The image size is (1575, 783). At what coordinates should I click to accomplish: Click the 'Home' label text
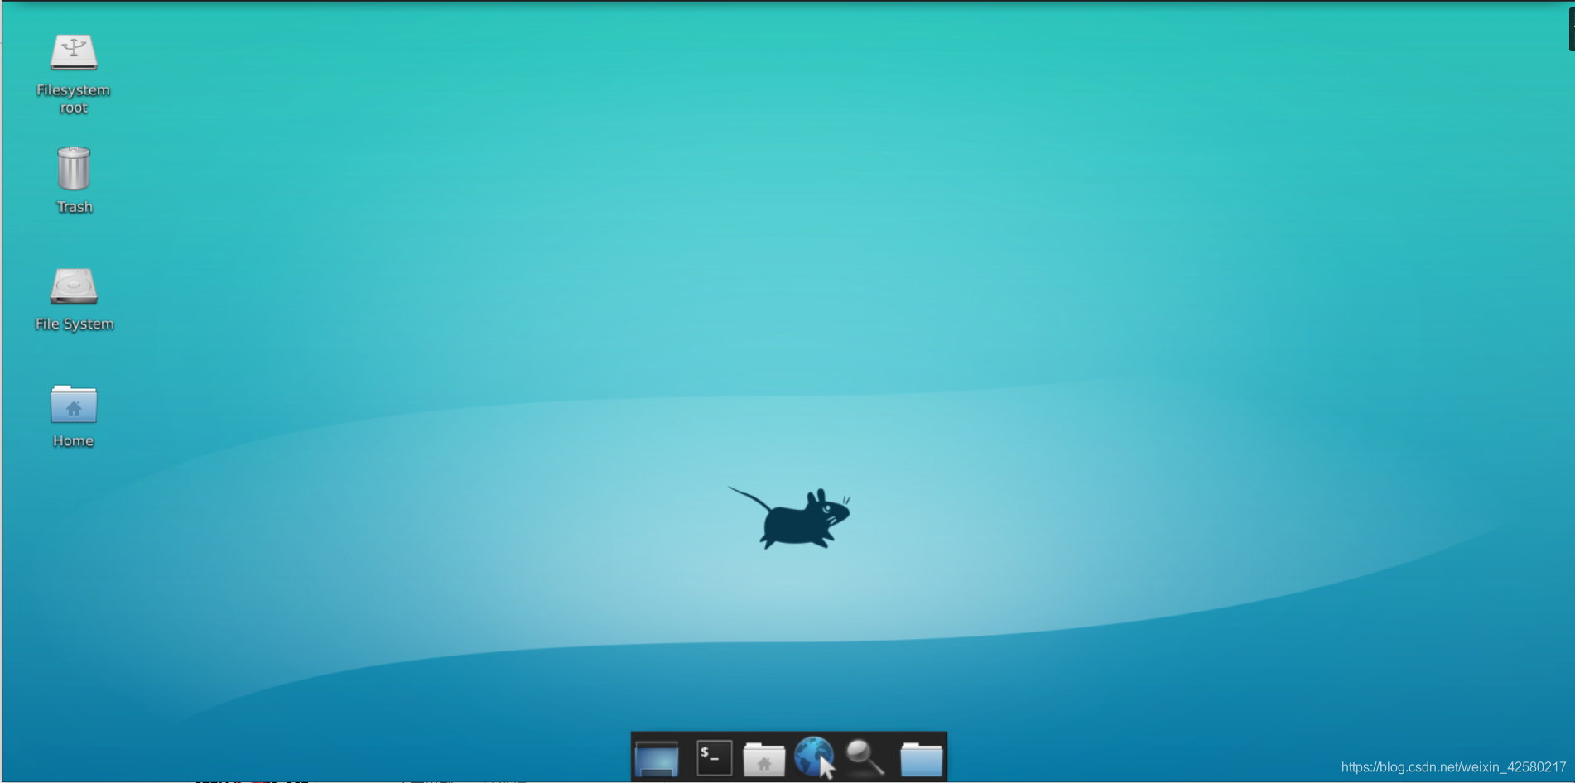[74, 441]
